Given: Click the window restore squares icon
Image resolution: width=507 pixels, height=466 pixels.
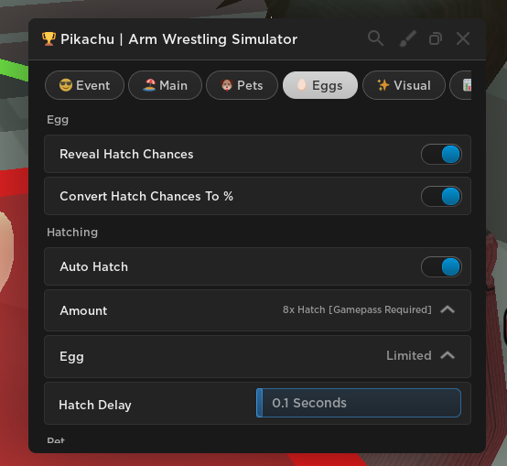Looking at the screenshot, I should 436,38.
